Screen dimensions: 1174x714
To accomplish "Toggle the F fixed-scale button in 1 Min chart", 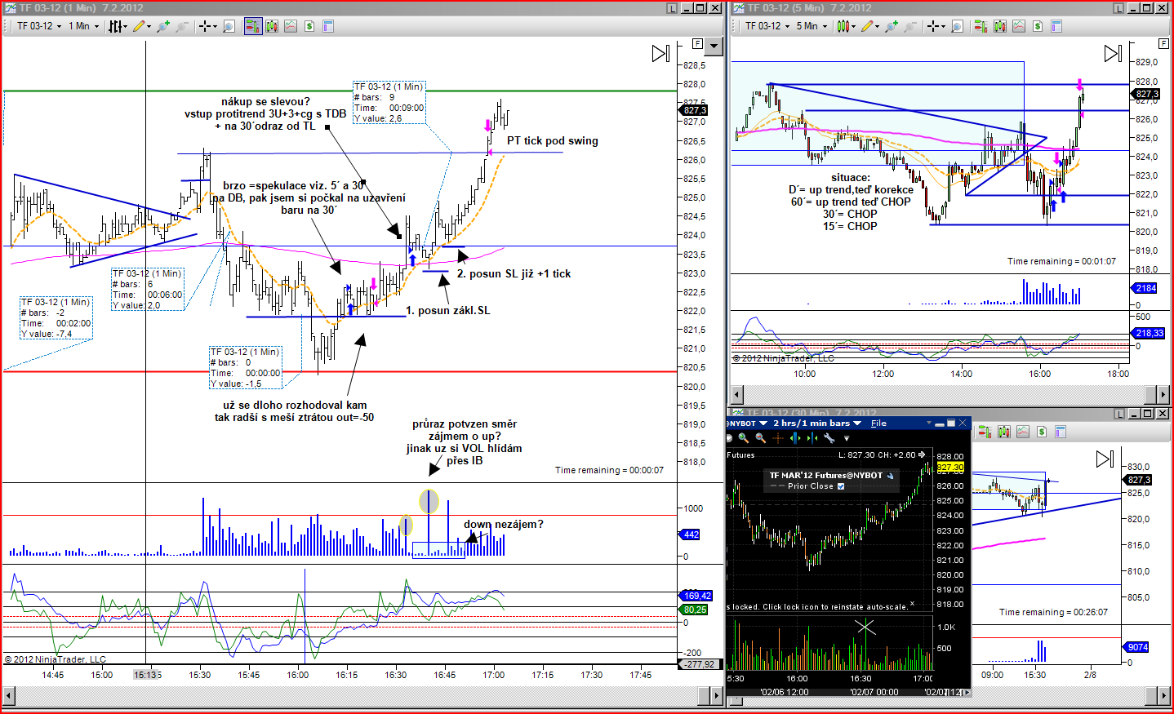I will tap(697, 43).
